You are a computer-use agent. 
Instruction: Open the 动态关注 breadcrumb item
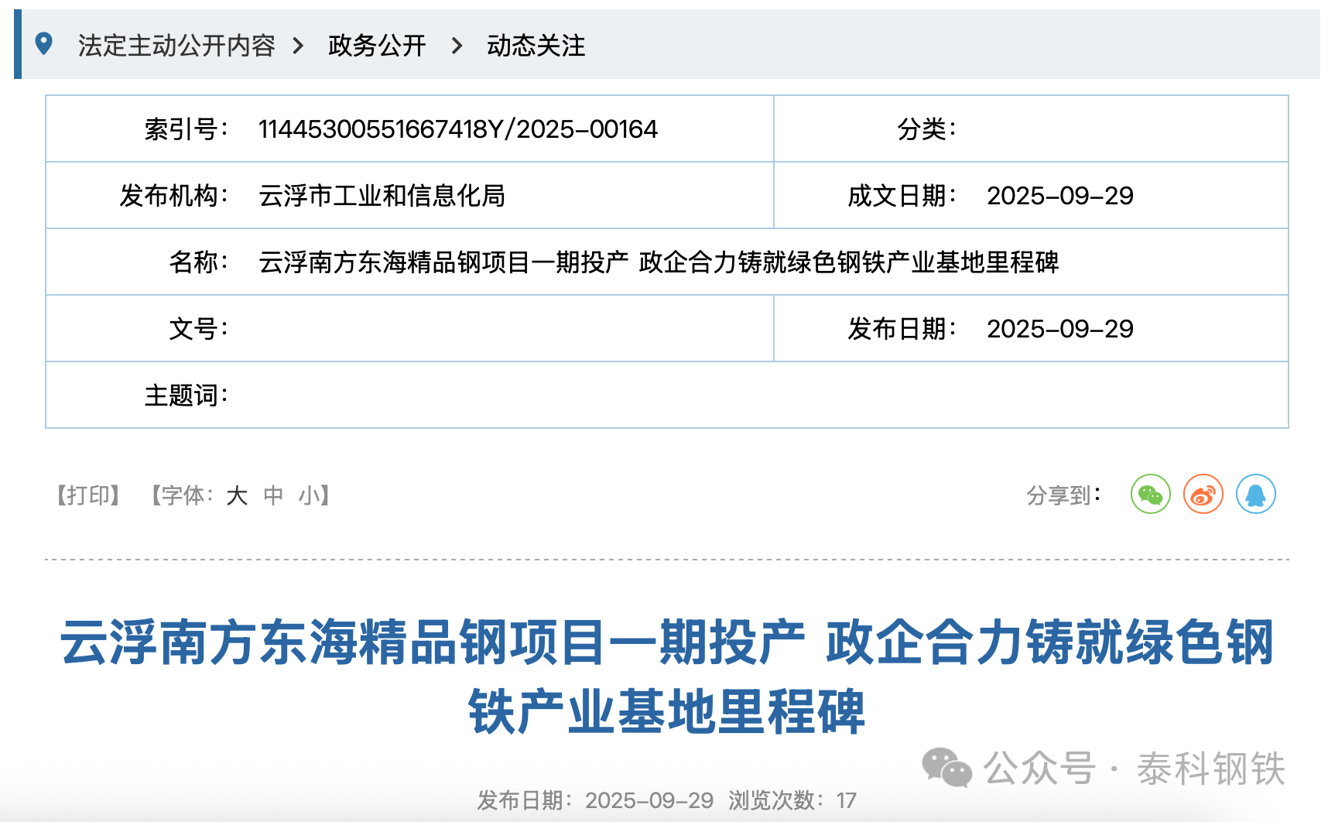536,46
